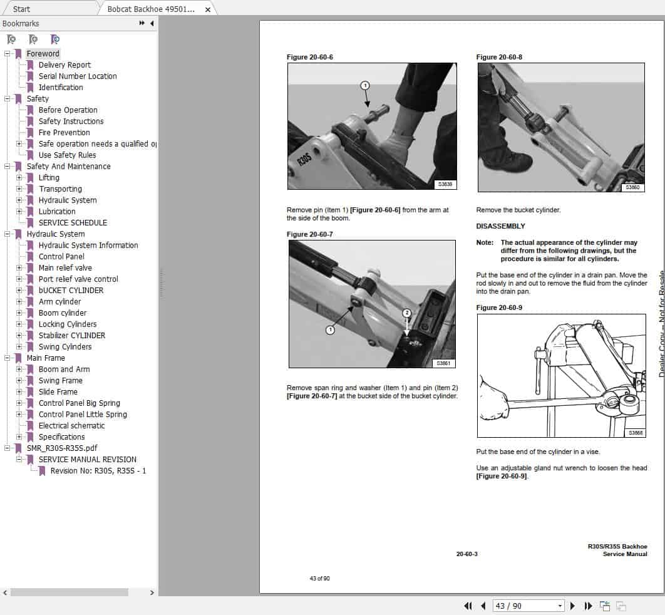Select the last page navigation icon
Screen dimensions: 665x615
[x=588, y=606]
